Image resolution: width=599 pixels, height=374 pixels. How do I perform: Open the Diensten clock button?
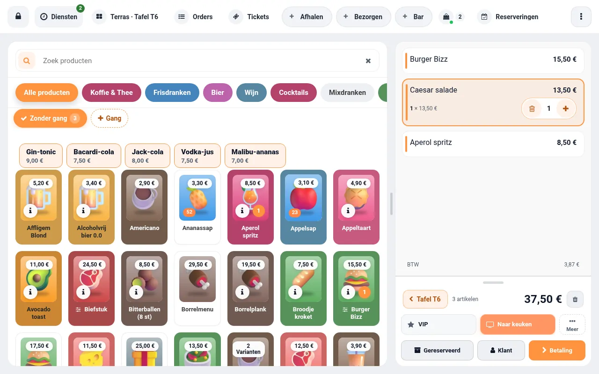58,17
